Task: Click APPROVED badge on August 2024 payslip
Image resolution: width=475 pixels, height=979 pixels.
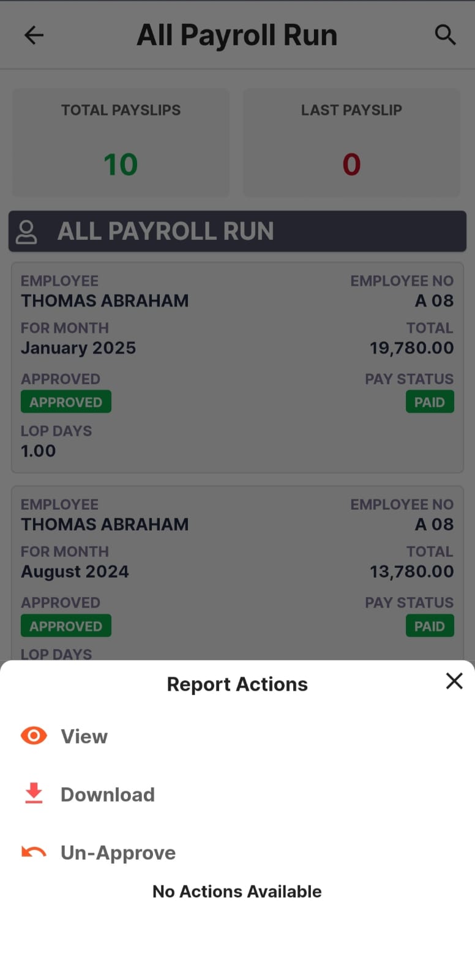Action: coord(66,626)
